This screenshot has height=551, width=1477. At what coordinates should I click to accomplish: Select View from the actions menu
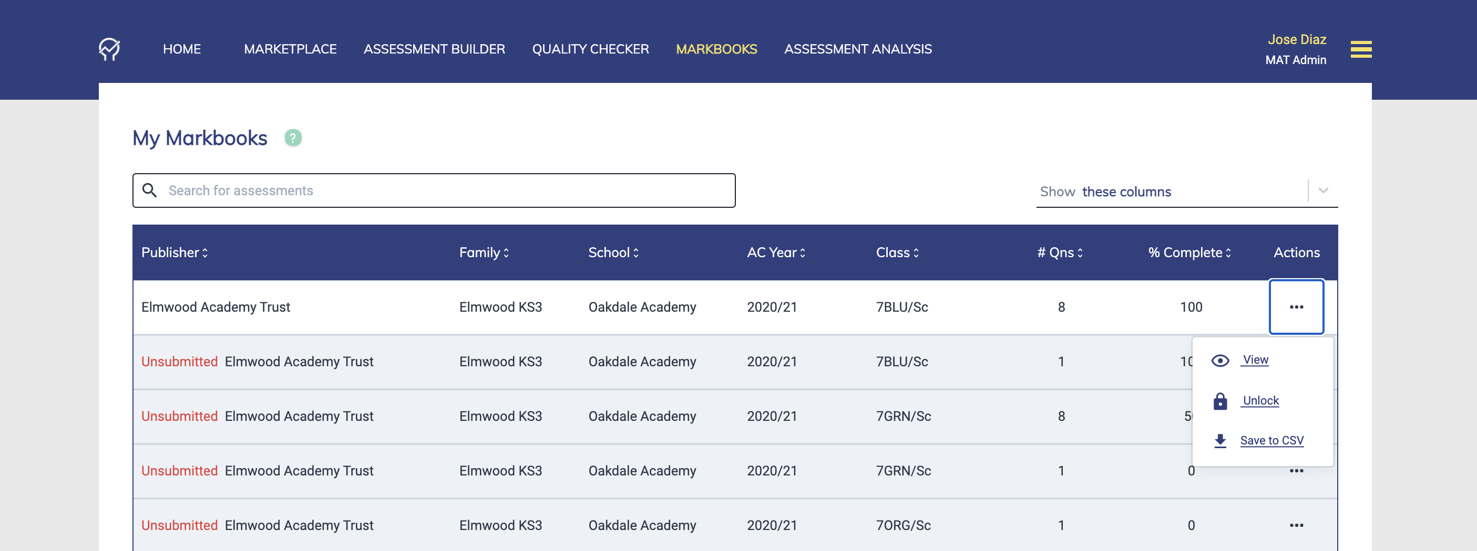[1256, 360]
